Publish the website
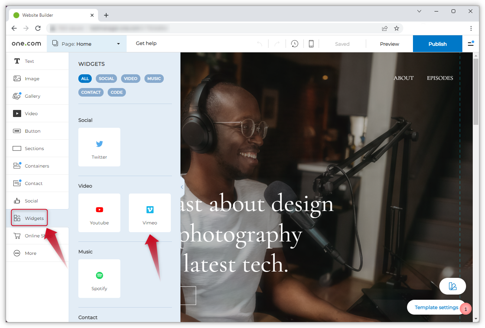Viewport: 485px width, 328px height. coord(437,43)
